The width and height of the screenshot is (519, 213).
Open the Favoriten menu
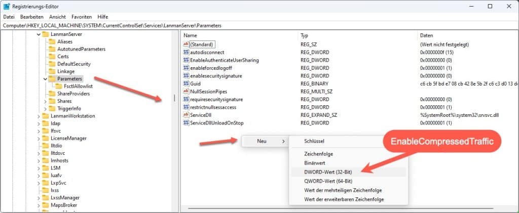point(82,17)
